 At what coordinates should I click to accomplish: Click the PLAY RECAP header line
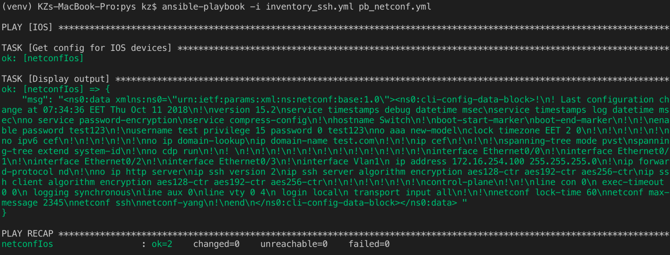tap(335, 233)
